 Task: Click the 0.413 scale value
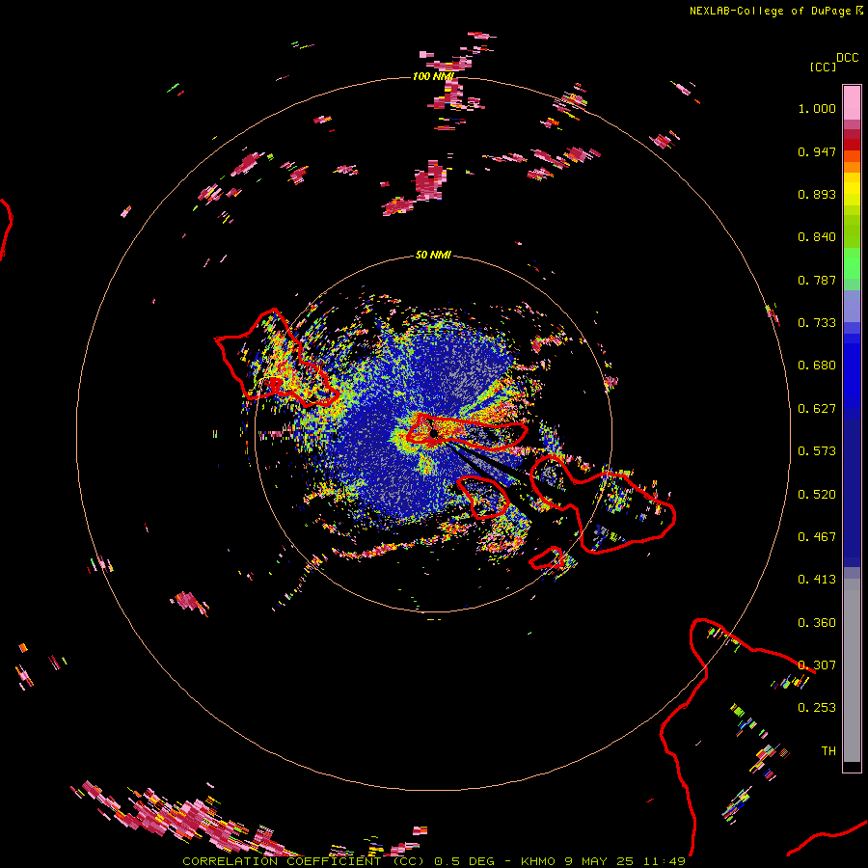[x=817, y=580]
